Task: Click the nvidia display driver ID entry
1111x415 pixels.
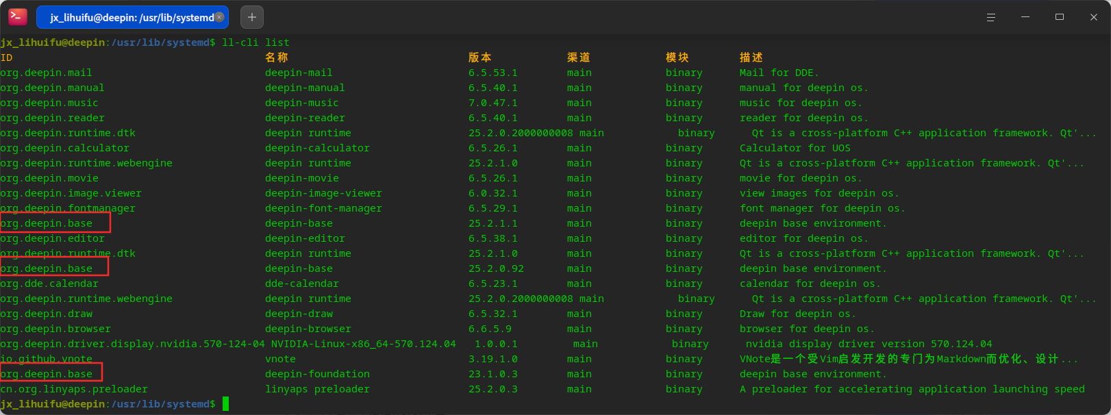Action: [x=132, y=344]
